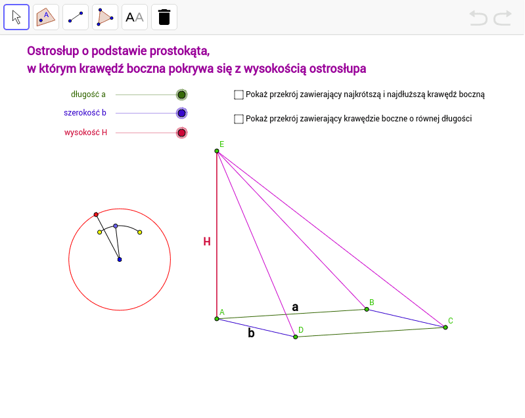
Task: Click vertex B of the base
Action: (367, 309)
